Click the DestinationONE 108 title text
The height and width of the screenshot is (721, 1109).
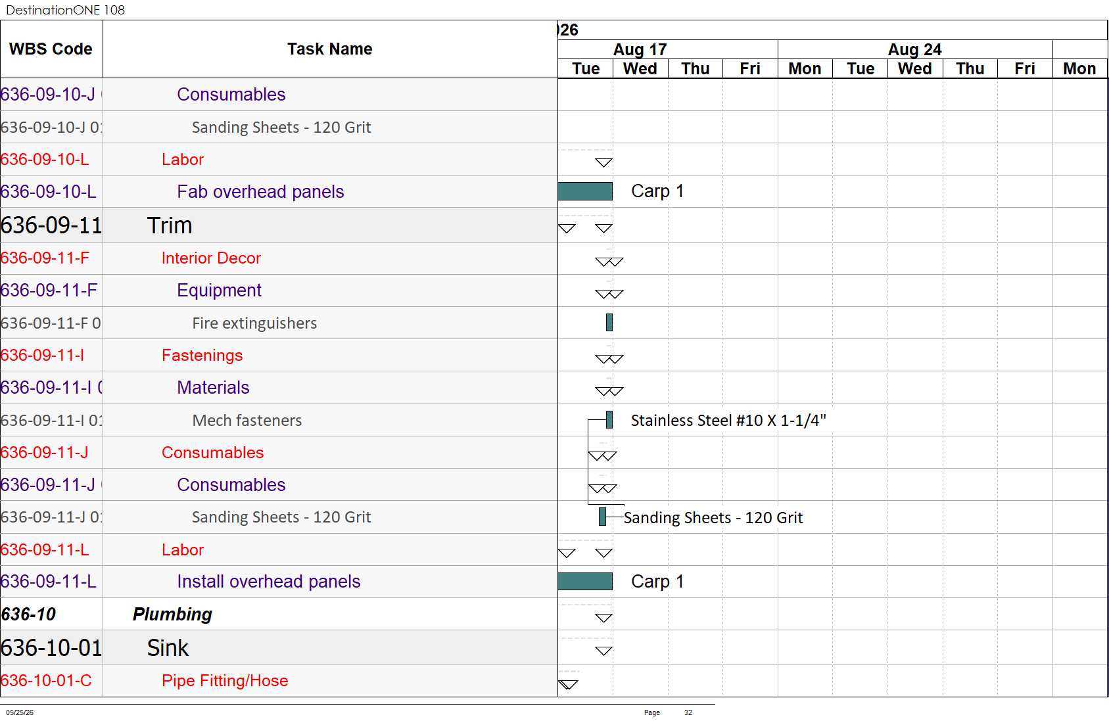(x=65, y=10)
